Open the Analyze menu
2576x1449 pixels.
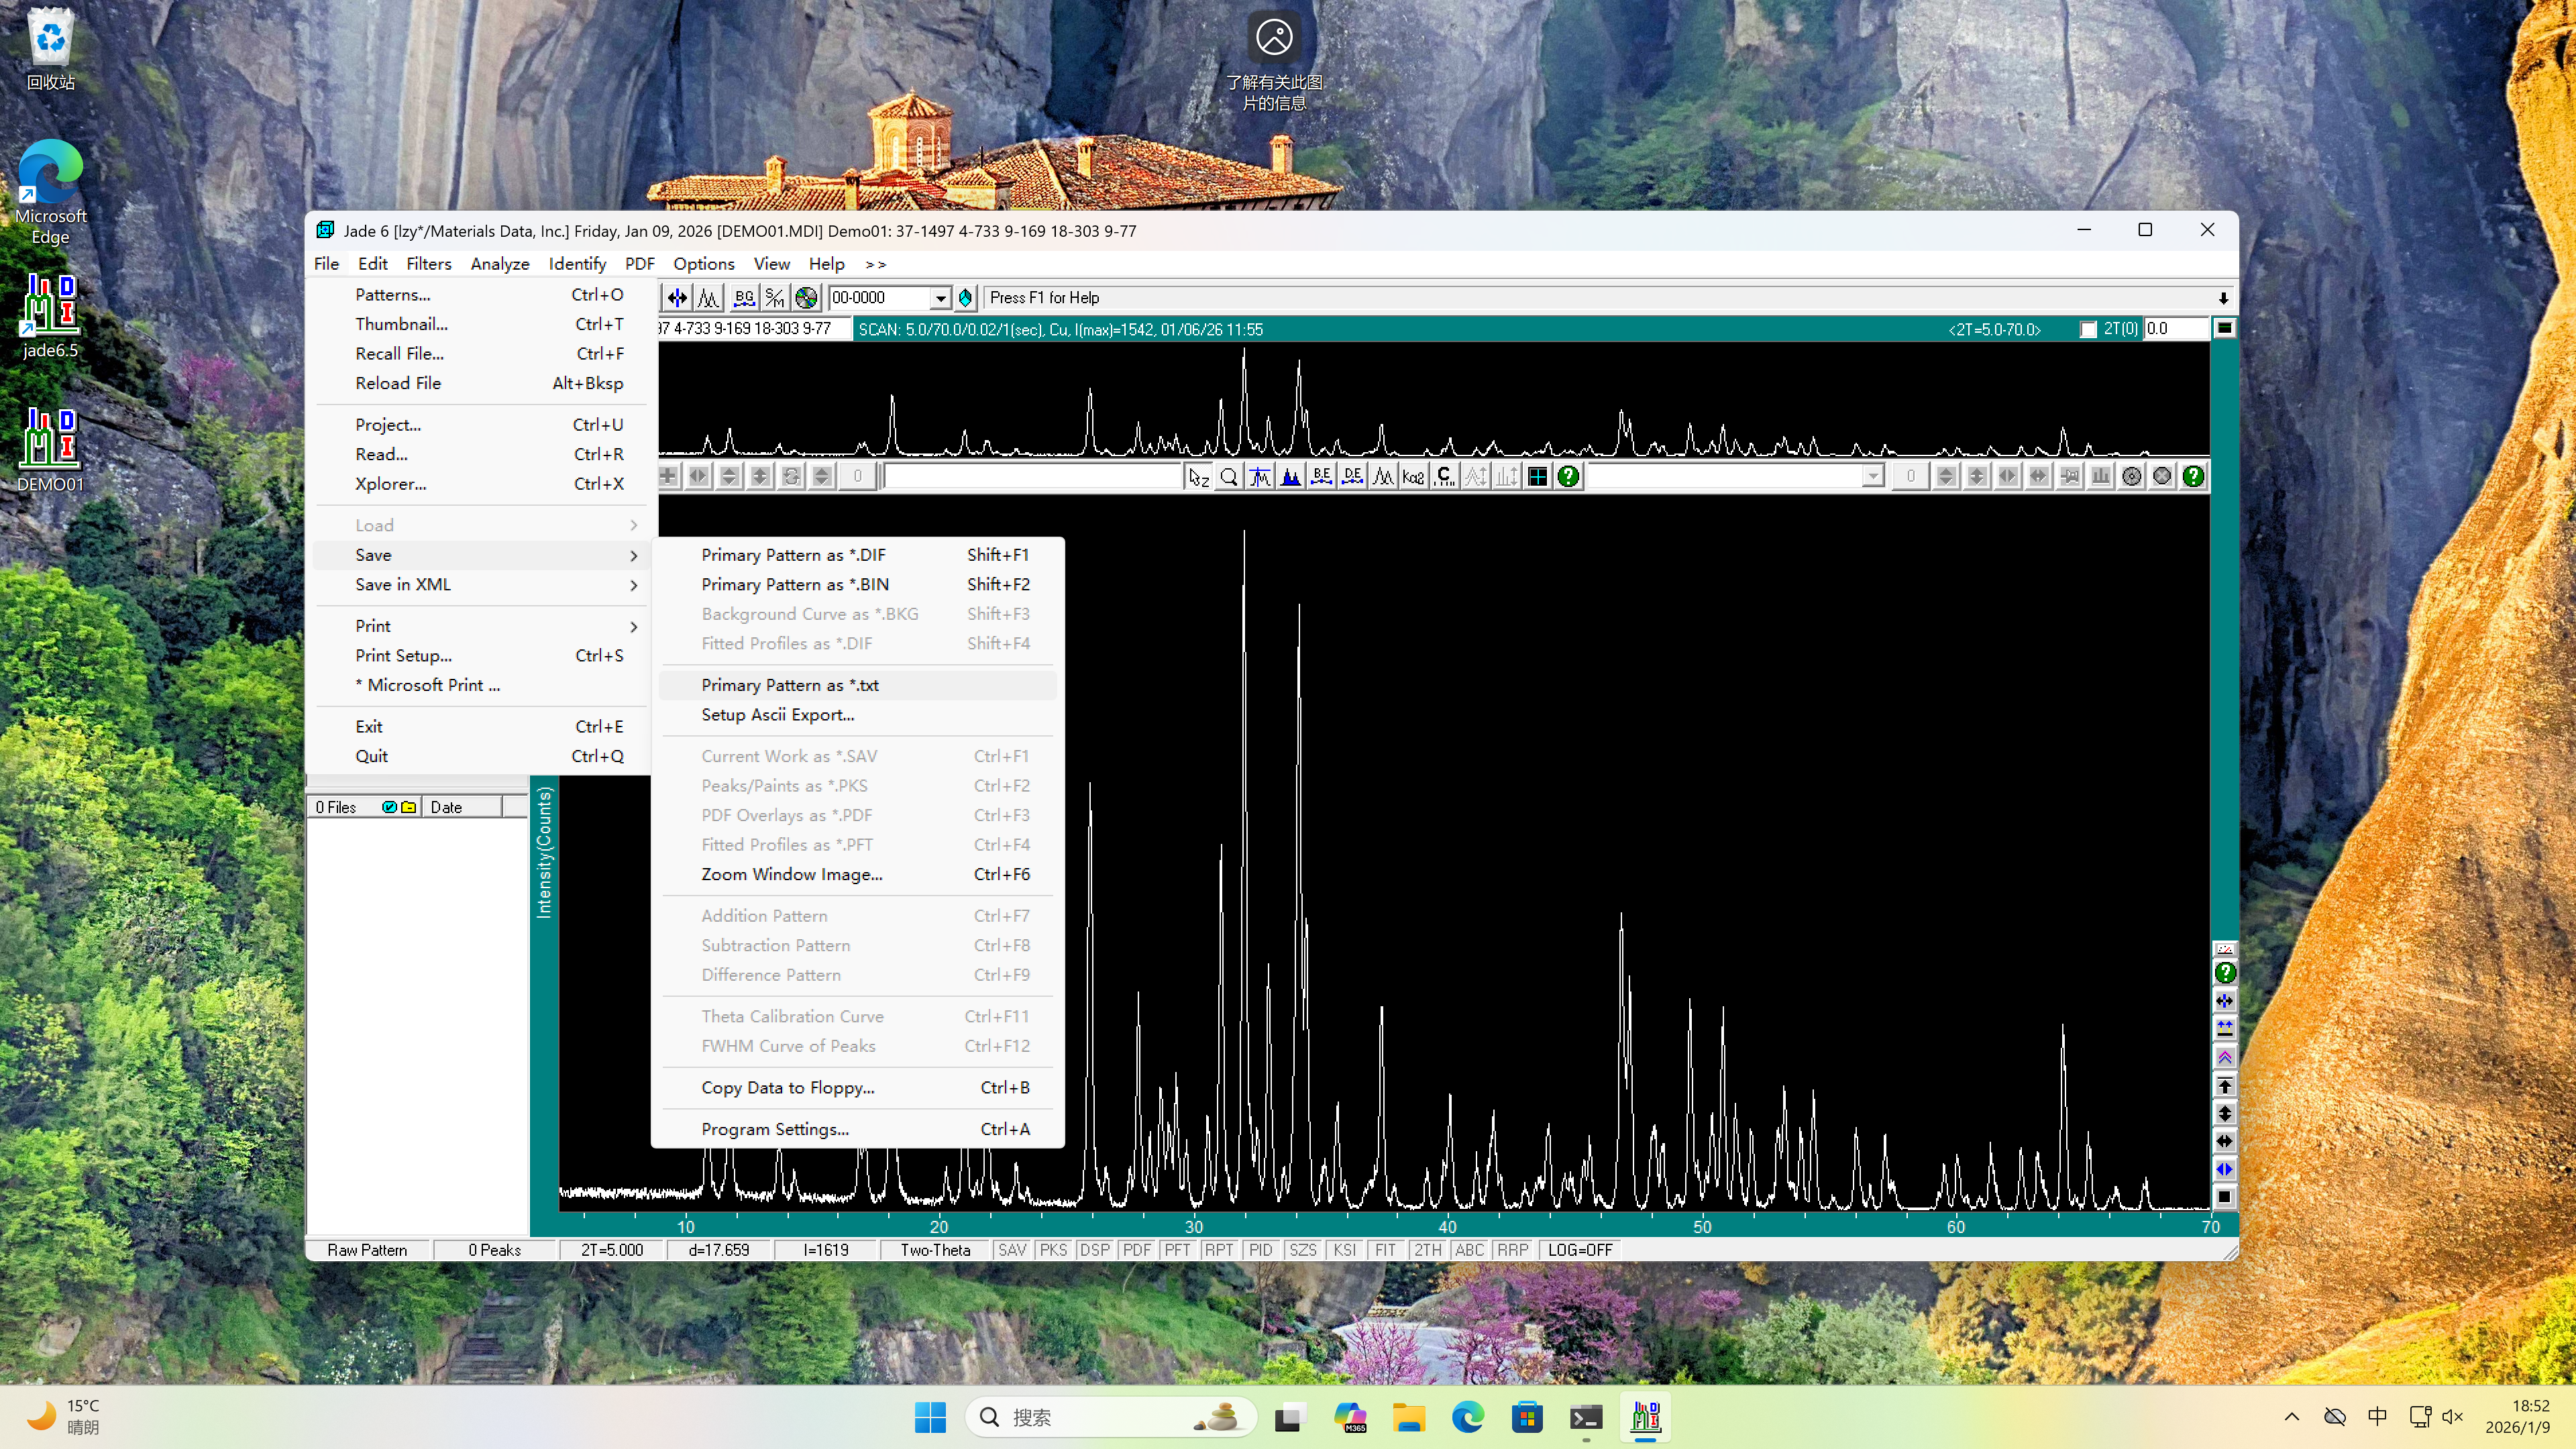[x=499, y=264]
